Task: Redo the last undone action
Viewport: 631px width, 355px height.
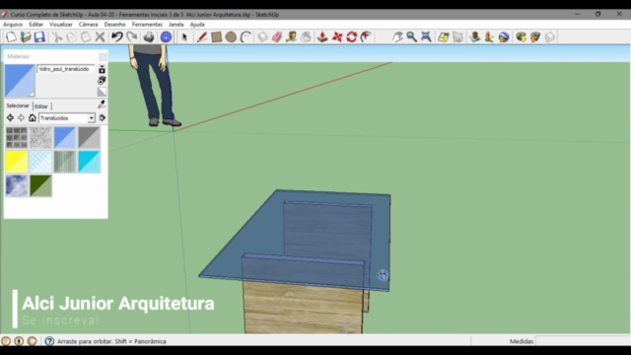Action: [131, 37]
